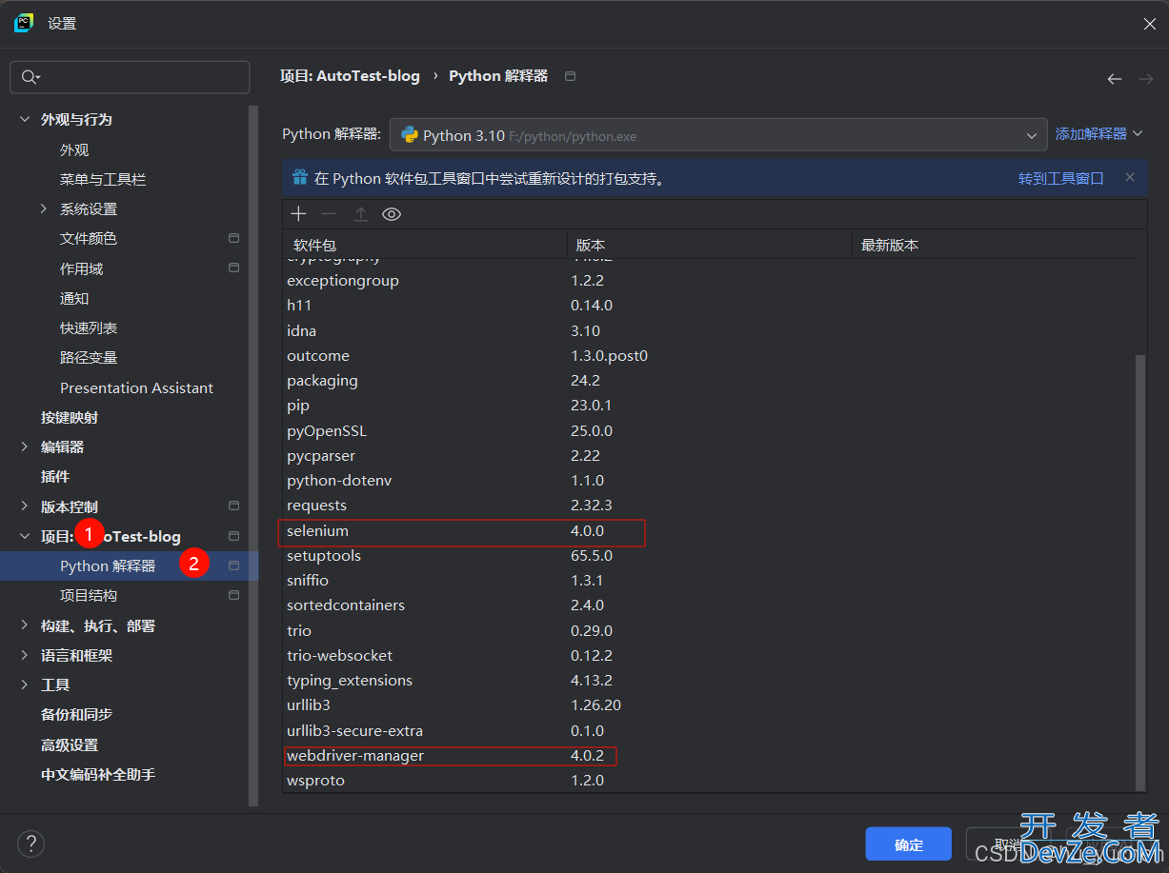Open 中文编码补全助手 settings

[x=98, y=774]
